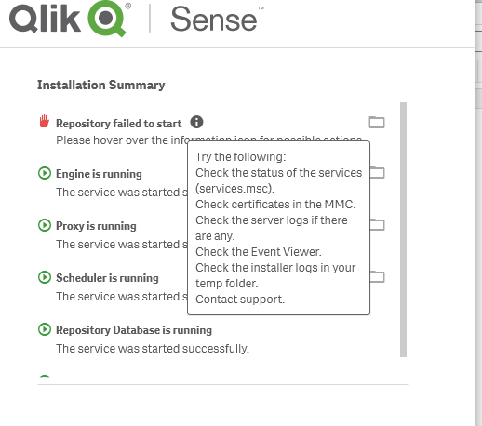Click the green Engine running status icon
This screenshot has height=426, width=482.
pos(45,173)
